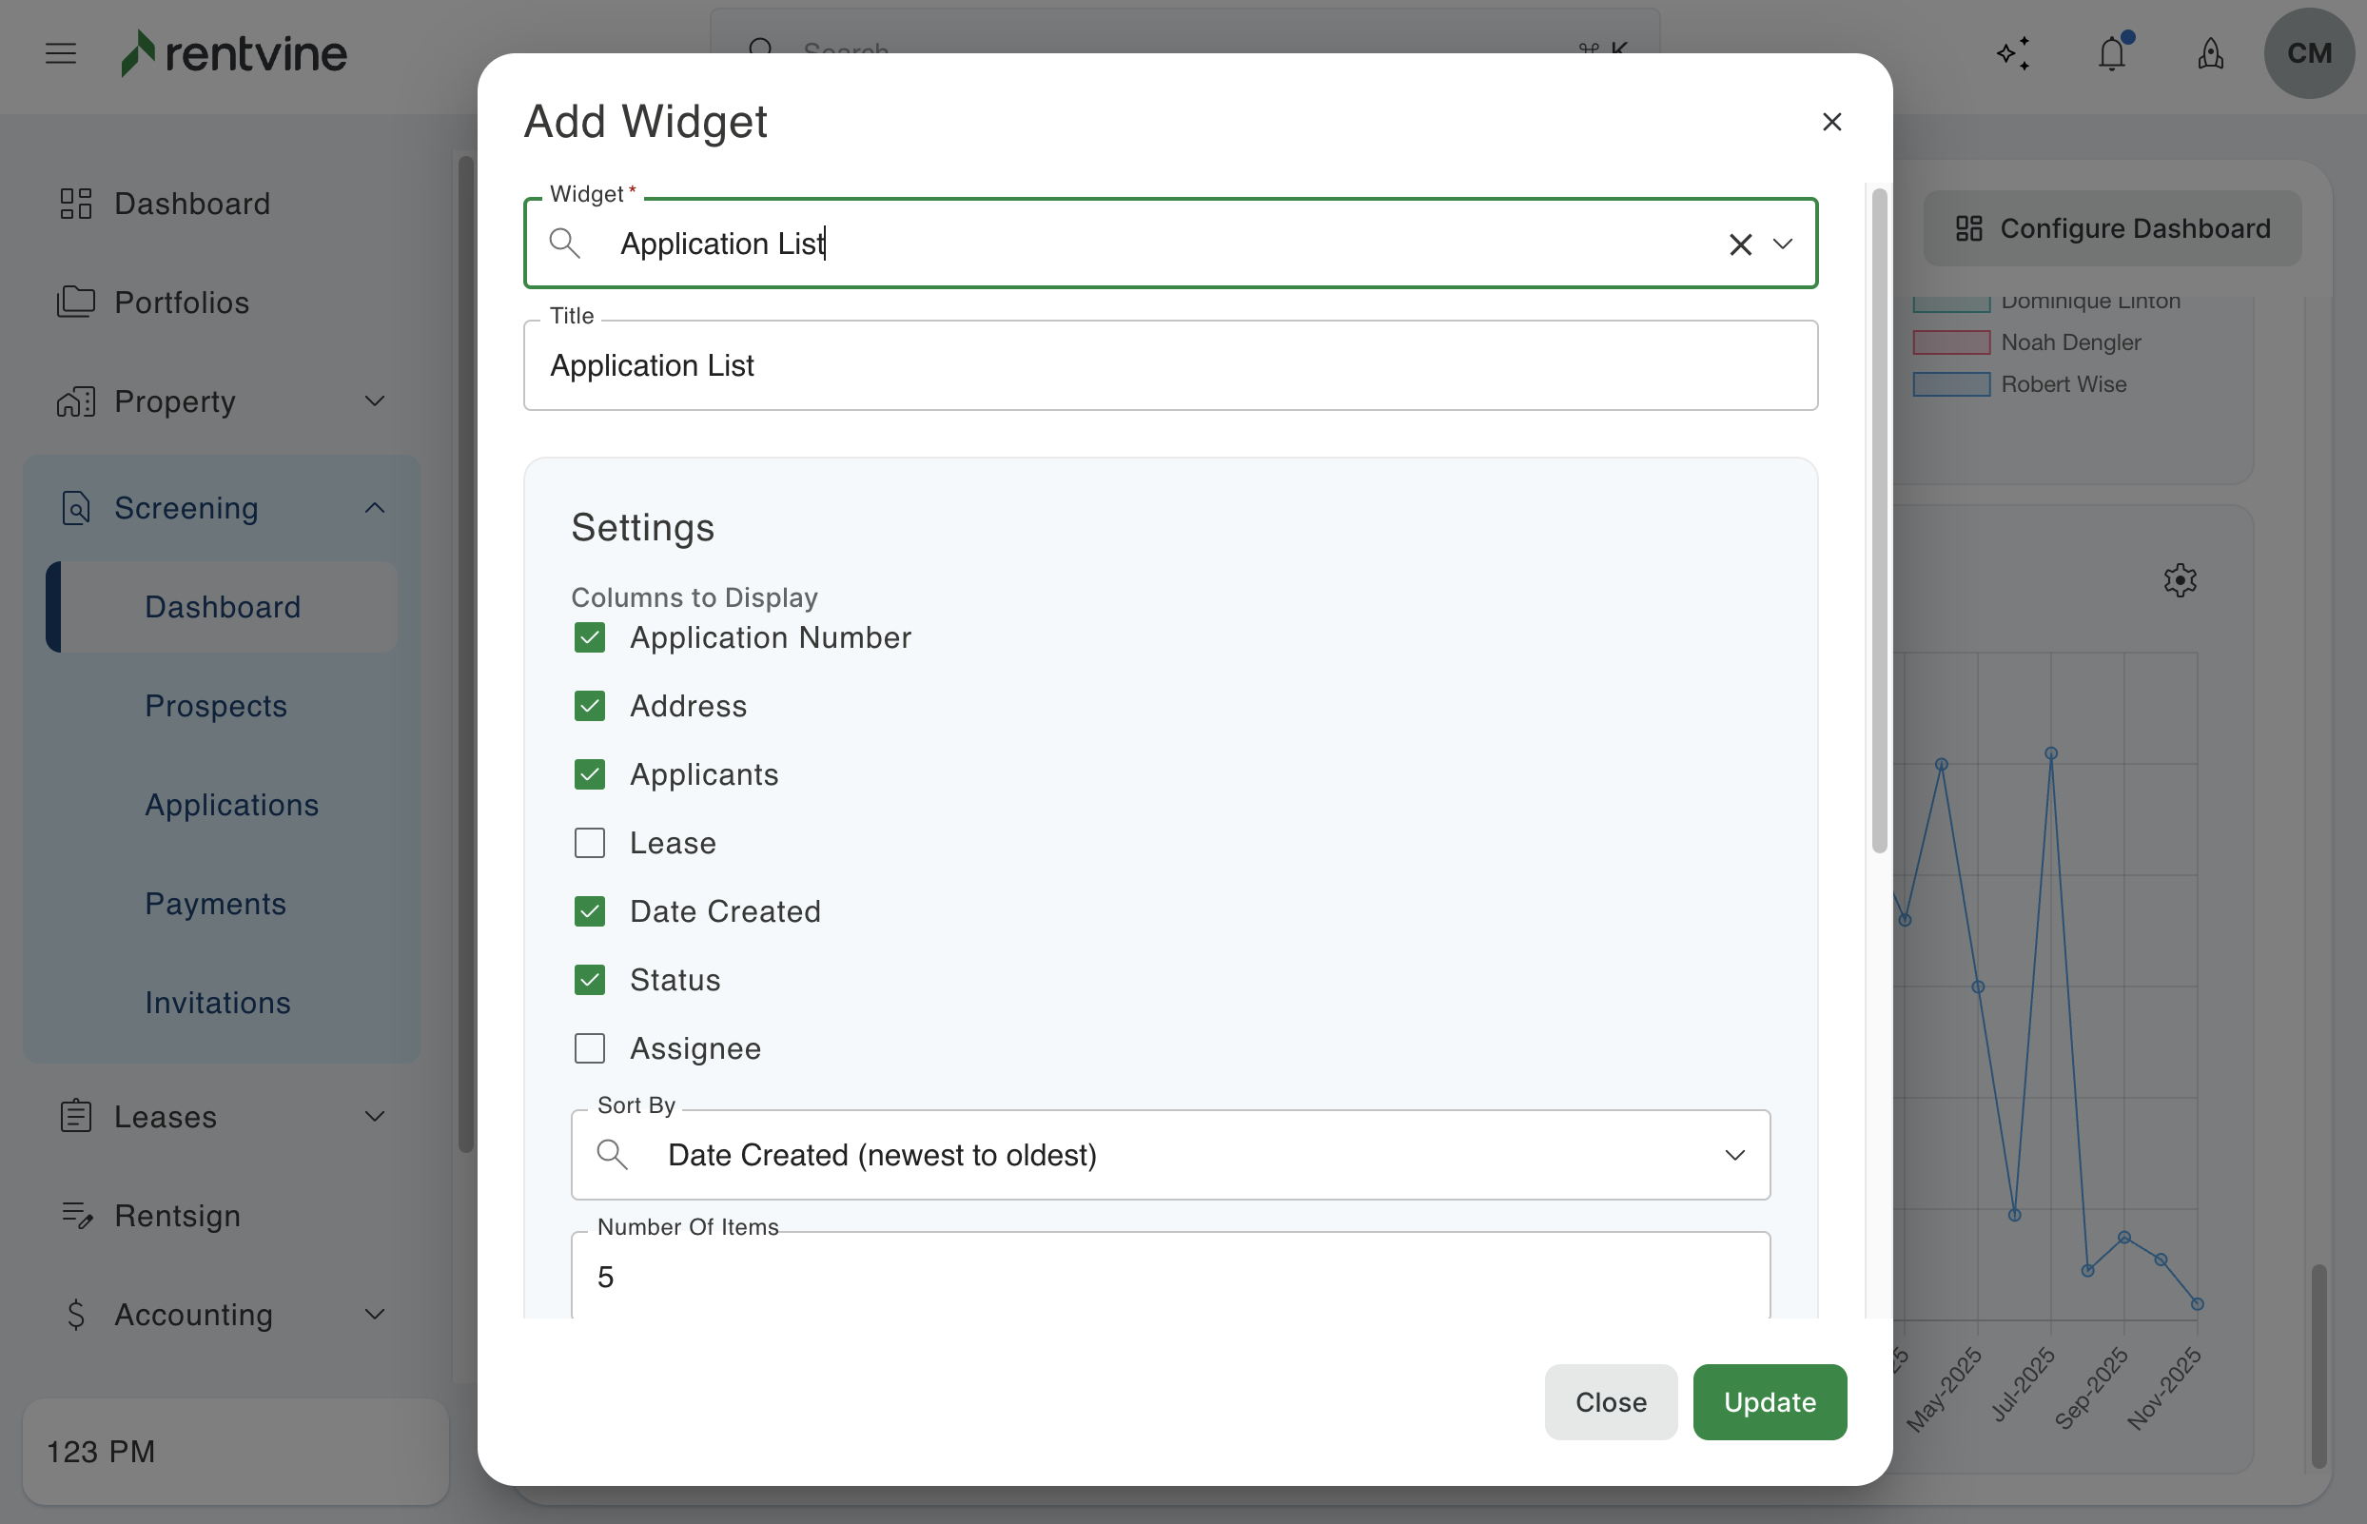The width and height of the screenshot is (2367, 1524).
Task: Open the Prospects menu item
Action: click(x=216, y=706)
